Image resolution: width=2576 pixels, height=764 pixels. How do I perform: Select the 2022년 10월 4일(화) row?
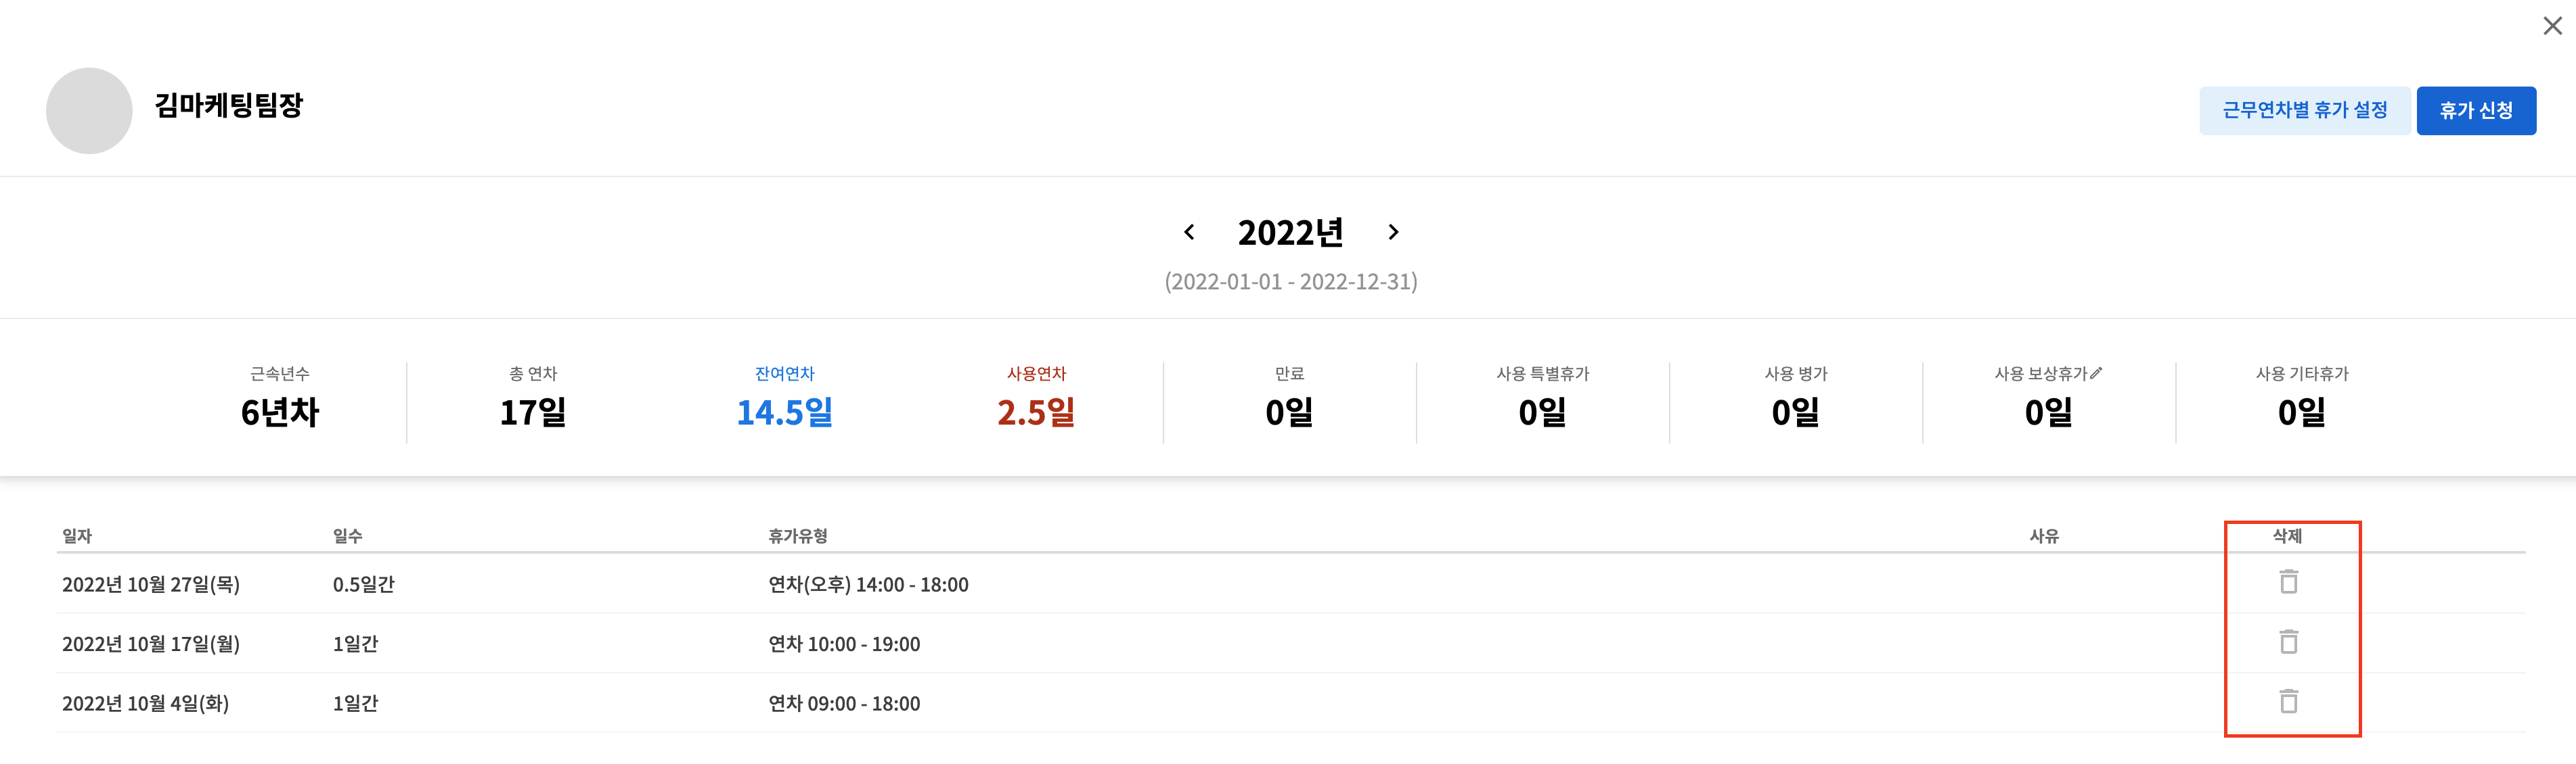[1290, 703]
